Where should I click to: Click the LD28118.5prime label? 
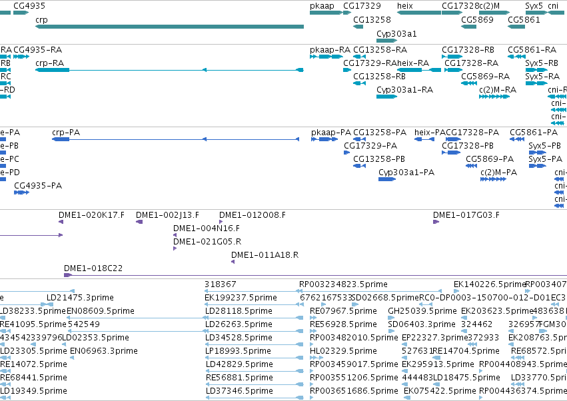[x=239, y=311]
